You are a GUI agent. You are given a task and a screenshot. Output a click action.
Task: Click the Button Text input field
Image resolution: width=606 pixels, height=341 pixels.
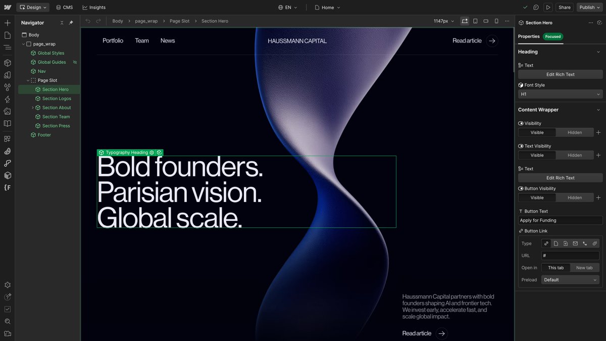point(561,220)
